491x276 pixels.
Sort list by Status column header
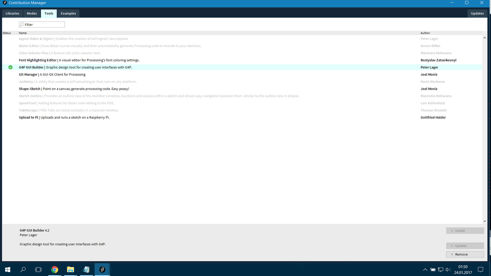coord(7,33)
